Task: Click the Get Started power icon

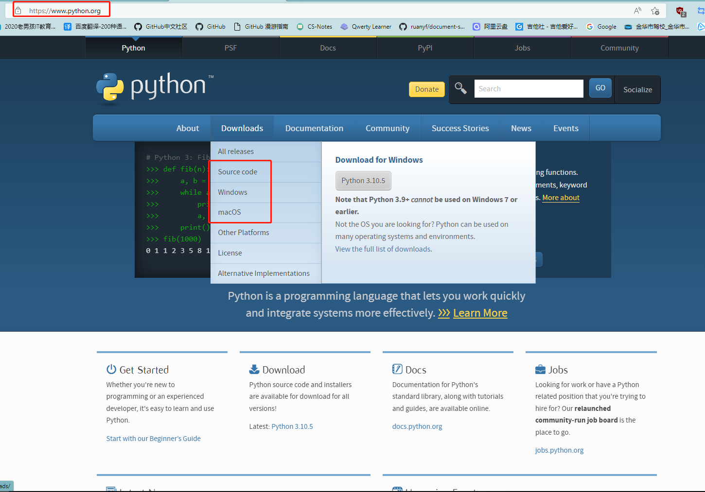Action: click(x=111, y=369)
